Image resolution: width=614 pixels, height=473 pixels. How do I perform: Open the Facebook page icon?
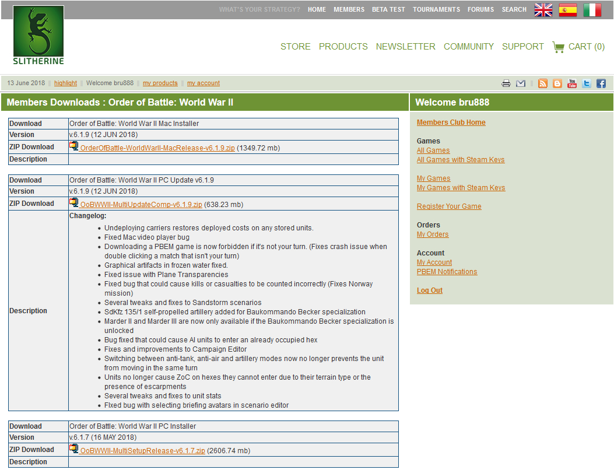(601, 83)
